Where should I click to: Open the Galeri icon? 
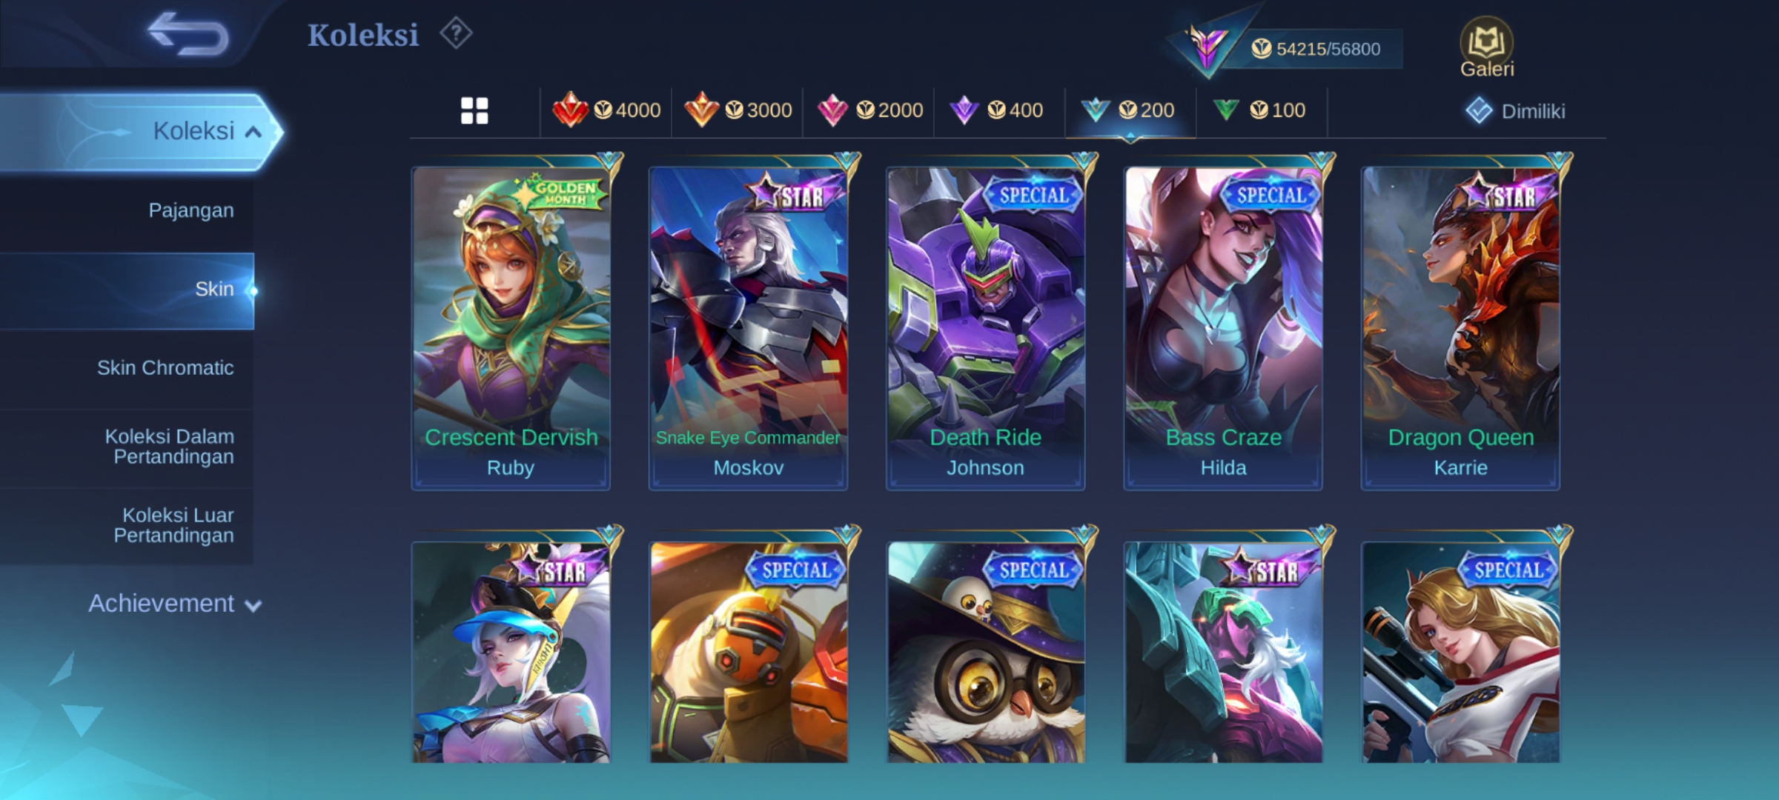coord(1487,47)
